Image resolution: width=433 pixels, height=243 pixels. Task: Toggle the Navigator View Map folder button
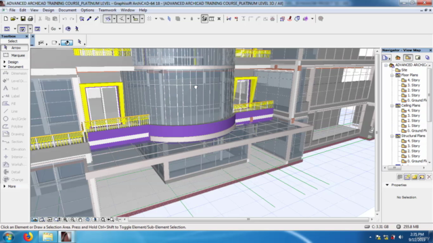pyautogui.click(x=408, y=57)
